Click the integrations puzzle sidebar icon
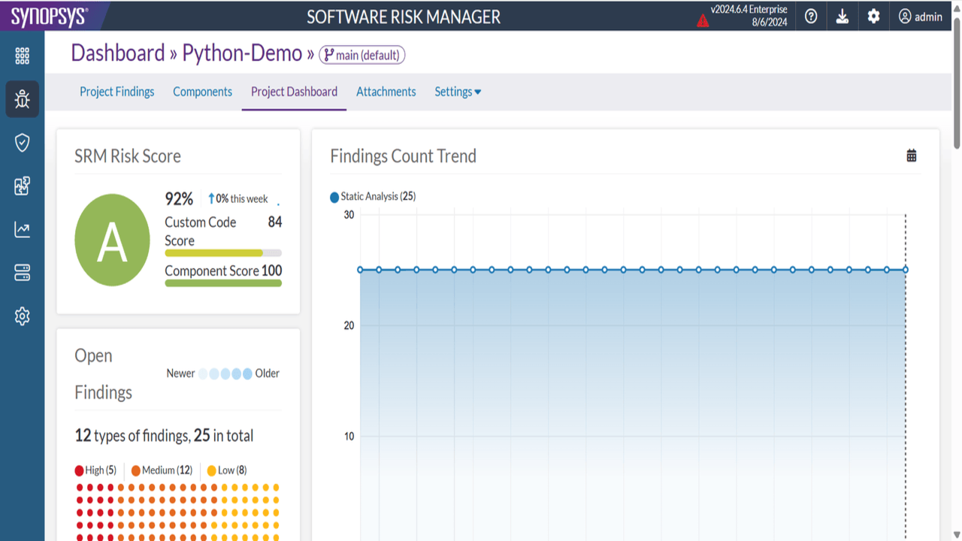Screen dimensions: 962x541 click(22, 186)
